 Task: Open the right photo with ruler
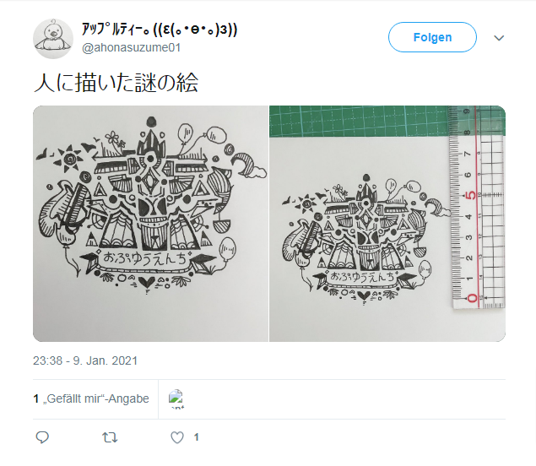(x=387, y=224)
